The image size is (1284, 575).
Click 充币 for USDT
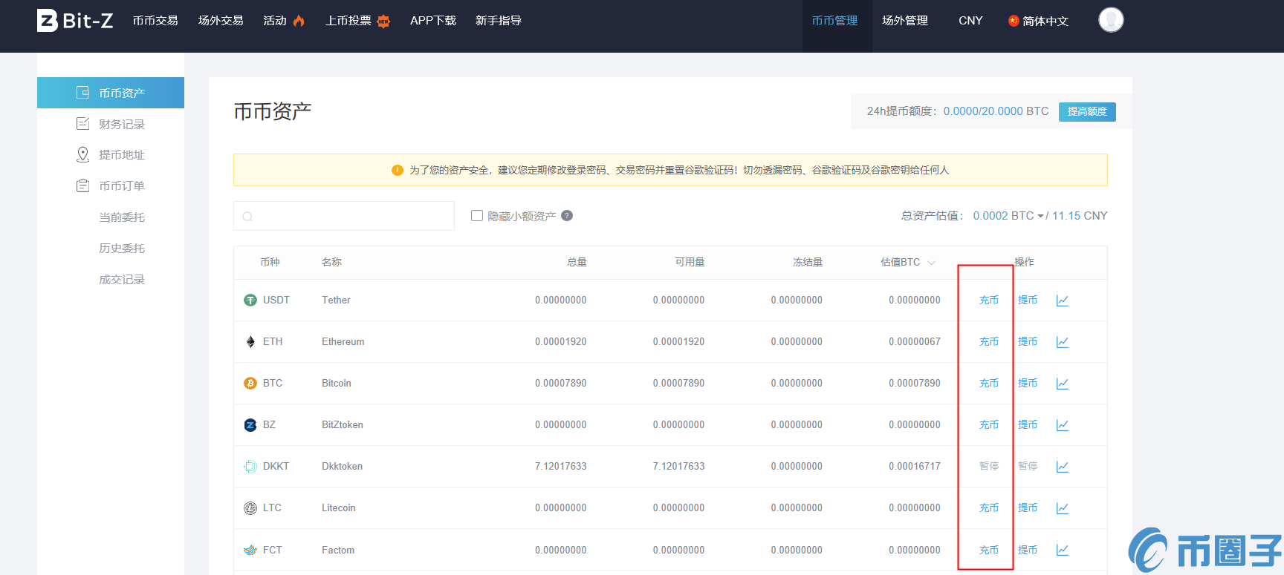(x=989, y=300)
